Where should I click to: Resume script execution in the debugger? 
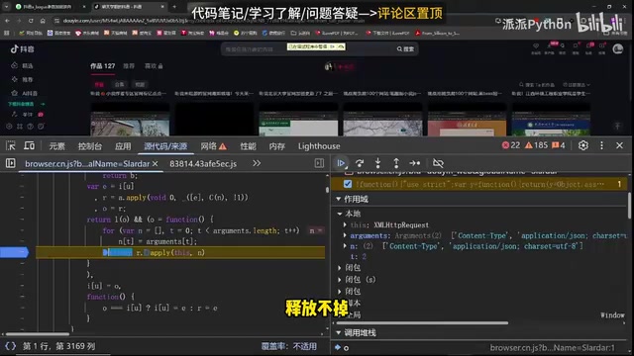341,163
